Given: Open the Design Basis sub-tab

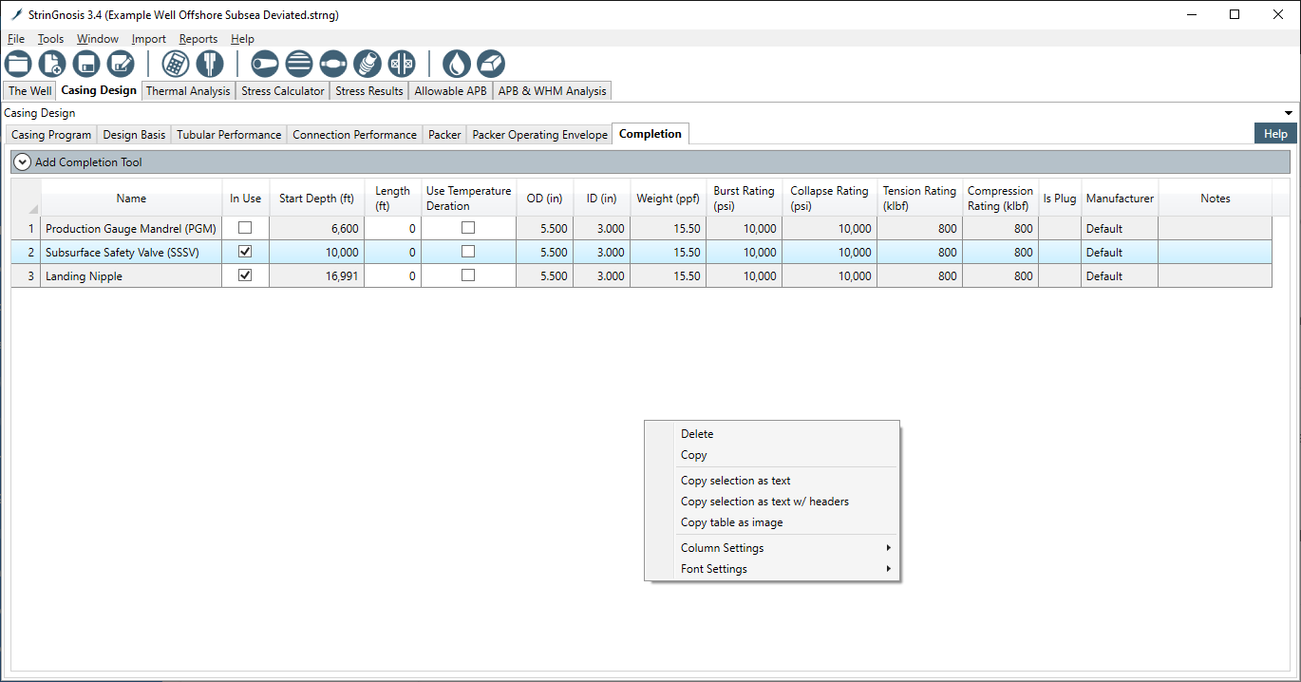Looking at the screenshot, I should [134, 135].
